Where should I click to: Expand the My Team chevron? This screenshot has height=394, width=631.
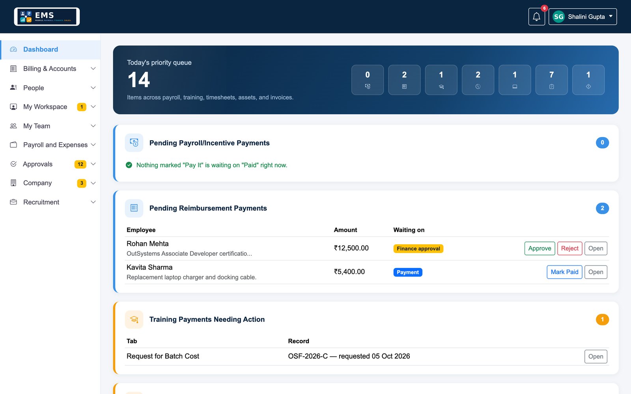(x=93, y=126)
